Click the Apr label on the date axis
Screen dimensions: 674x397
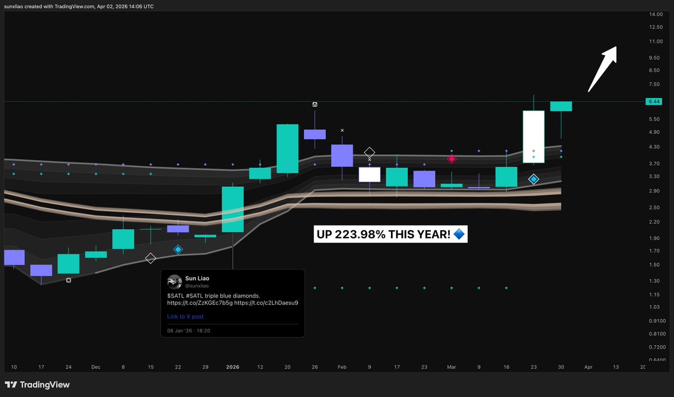(588, 367)
